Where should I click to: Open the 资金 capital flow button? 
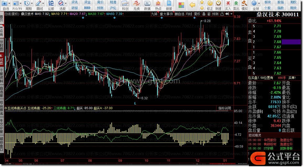(87, 2)
